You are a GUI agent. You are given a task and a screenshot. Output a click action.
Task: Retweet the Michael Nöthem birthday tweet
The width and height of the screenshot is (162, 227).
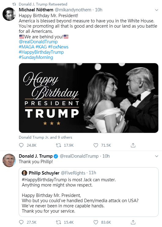58,145
